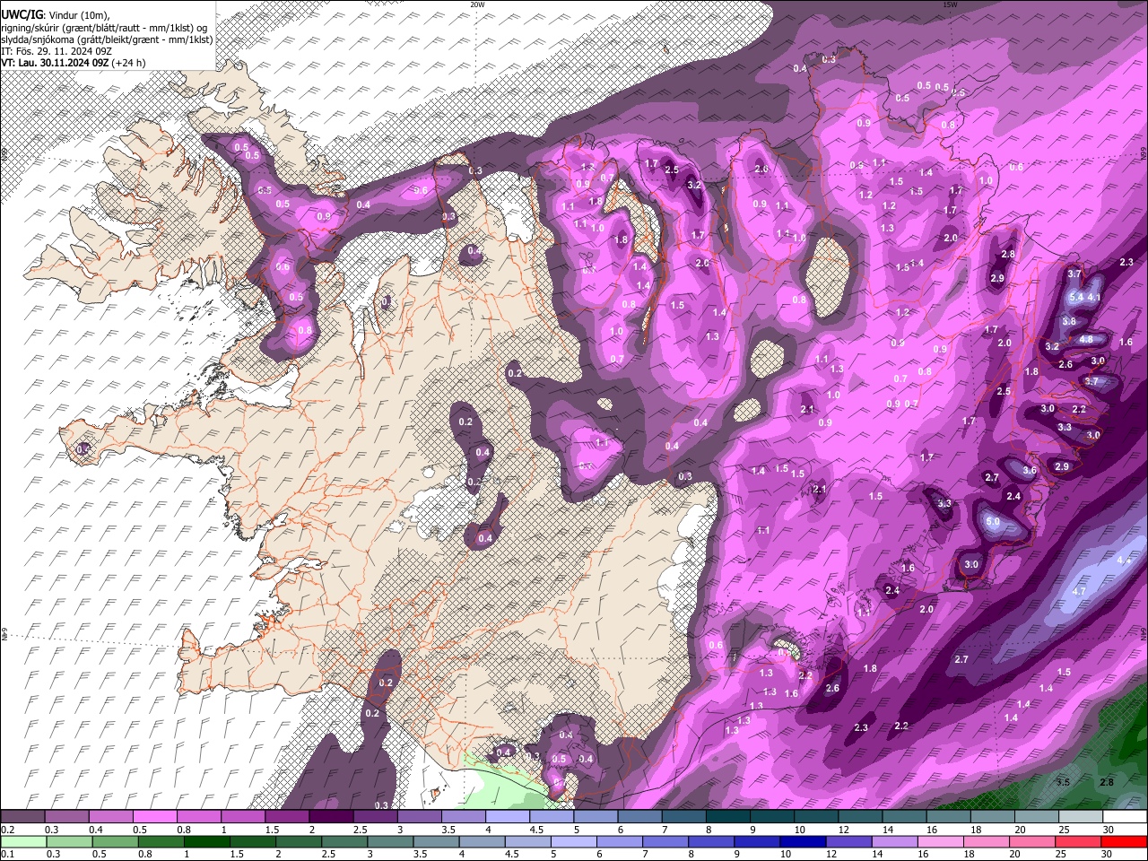This screenshot has width=1148, height=861.
Task: Select the darkest green rain swatch labelled 1
Action: pyautogui.click(x=205, y=841)
